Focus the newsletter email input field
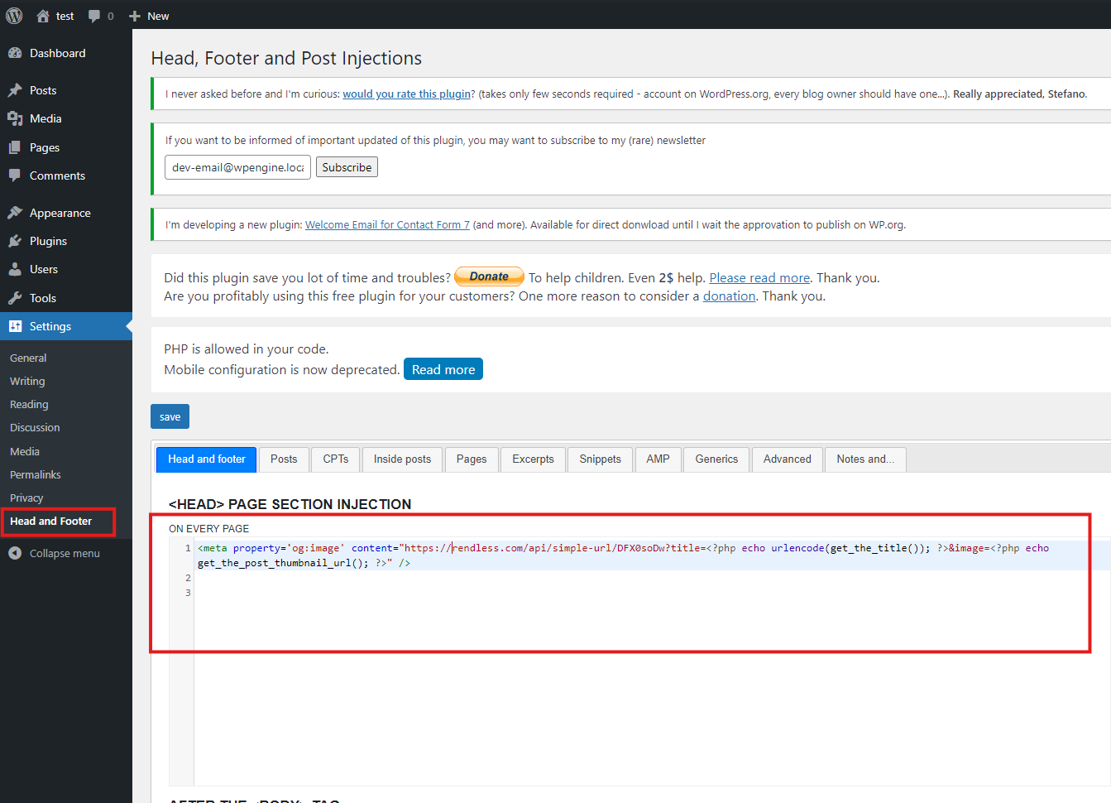Image resolution: width=1111 pixels, height=803 pixels. (x=238, y=167)
